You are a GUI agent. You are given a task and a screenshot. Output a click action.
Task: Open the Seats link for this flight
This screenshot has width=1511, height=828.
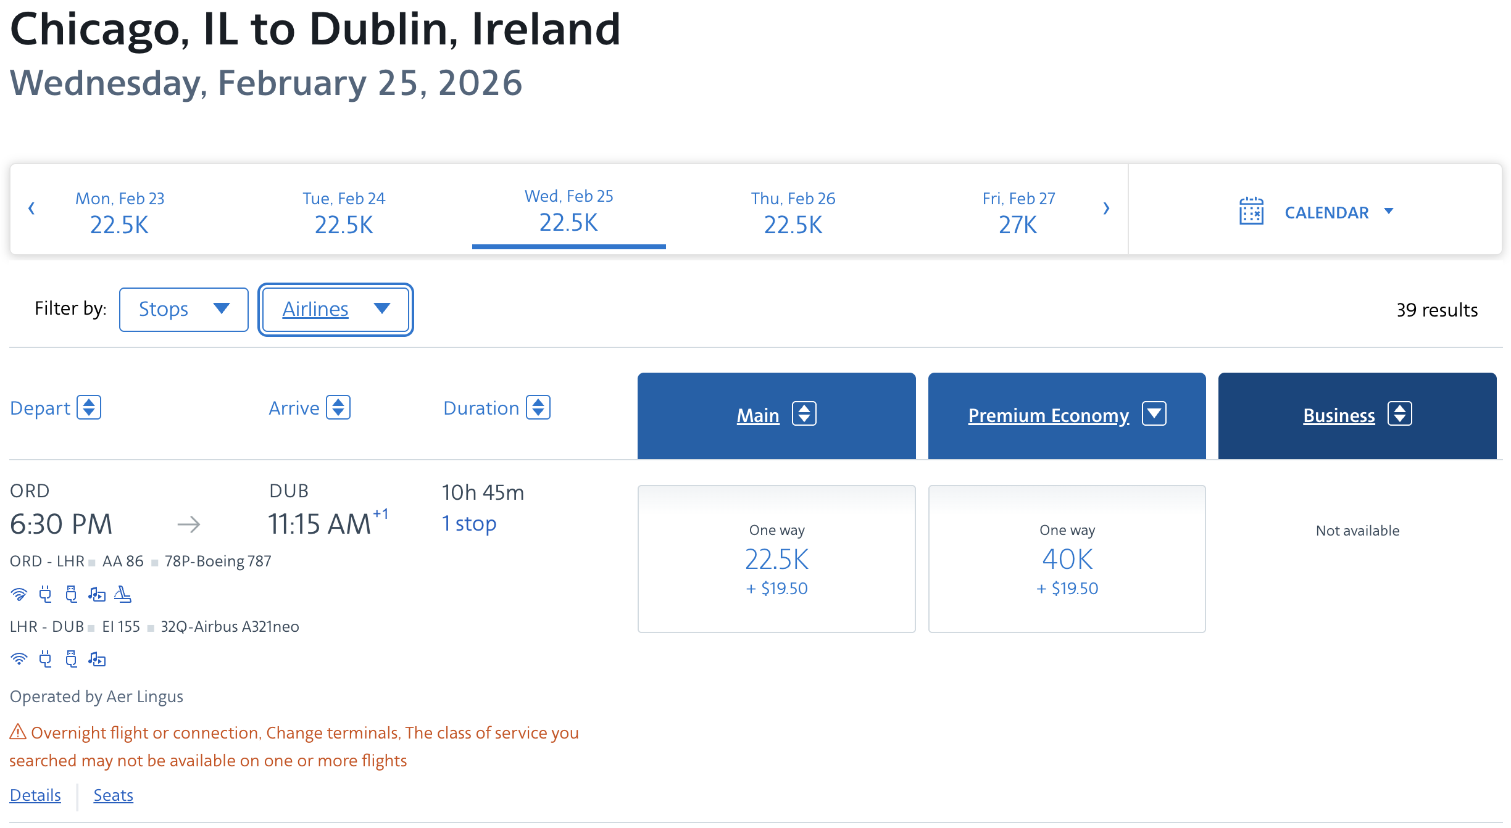pyautogui.click(x=113, y=795)
